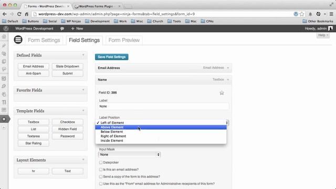Screen dimensions: 336x189
Task: Collapse the Defined Fields panel arrow
Action: [83, 55]
